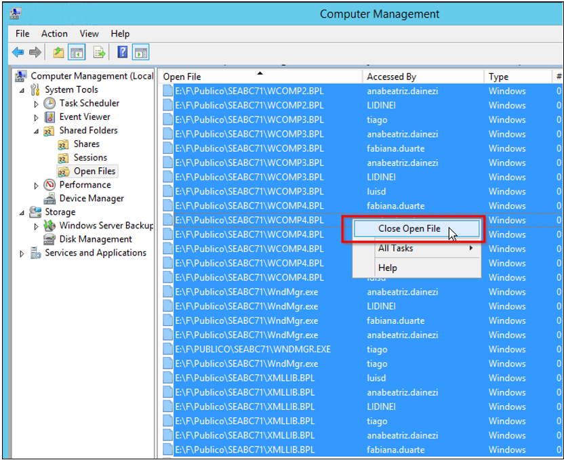Expand the Windows Server Backup node

37,226
